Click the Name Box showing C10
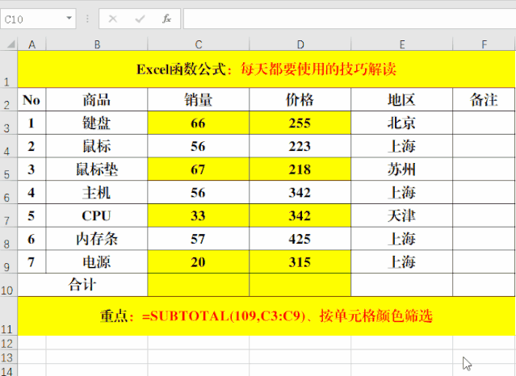The height and width of the screenshot is (376, 516). click(38, 19)
